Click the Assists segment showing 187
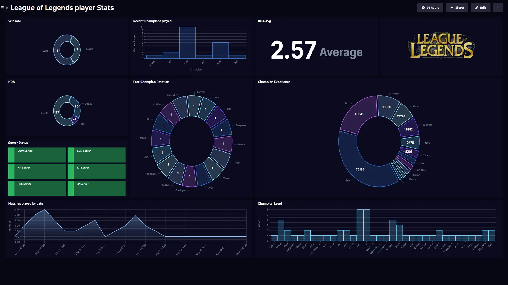This screenshot has height=285, width=508. (x=57, y=112)
